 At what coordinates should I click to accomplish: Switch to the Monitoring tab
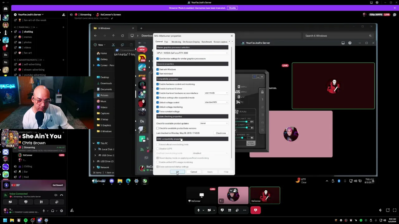[x=176, y=42]
